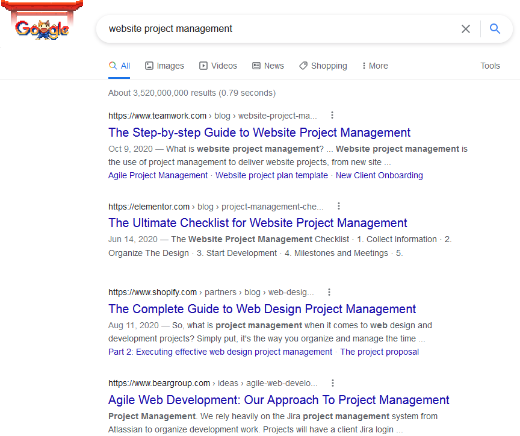
Task: Open the Tools options
Action: [490, 66]
